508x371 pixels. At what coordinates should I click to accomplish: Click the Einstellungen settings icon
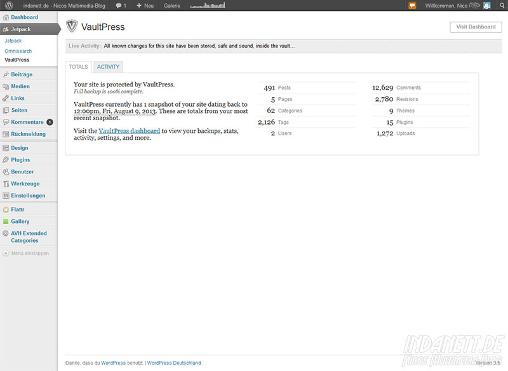6,196
